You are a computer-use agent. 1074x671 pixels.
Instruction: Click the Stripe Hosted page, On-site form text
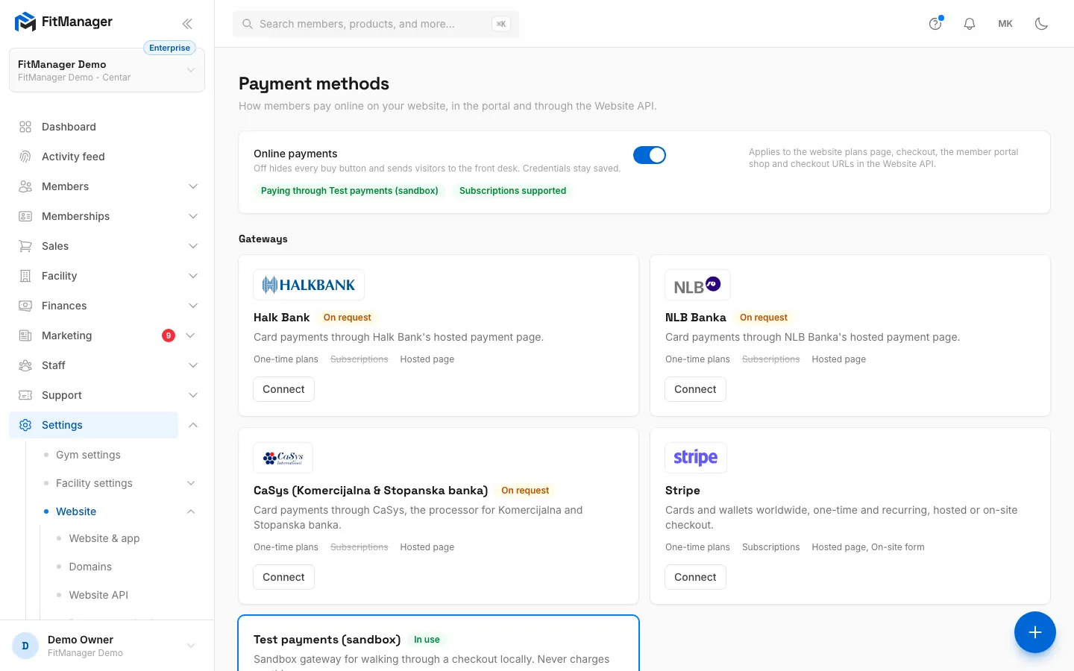coord(868,547)
